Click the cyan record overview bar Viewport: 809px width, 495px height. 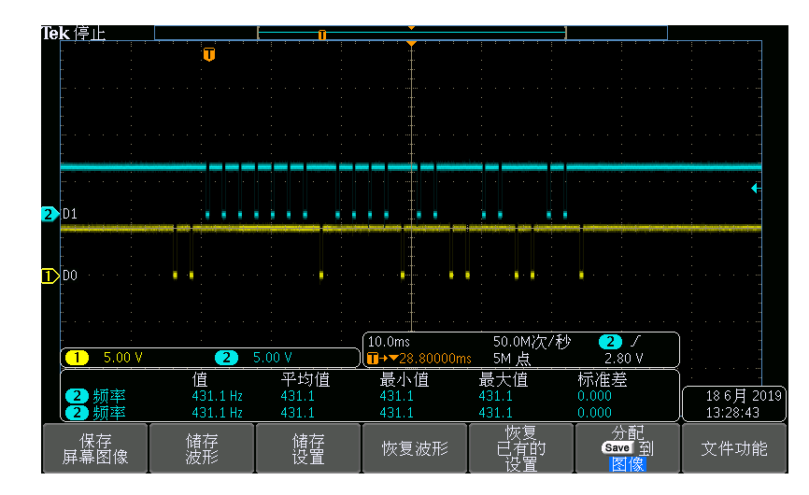(x=411, y=33)
